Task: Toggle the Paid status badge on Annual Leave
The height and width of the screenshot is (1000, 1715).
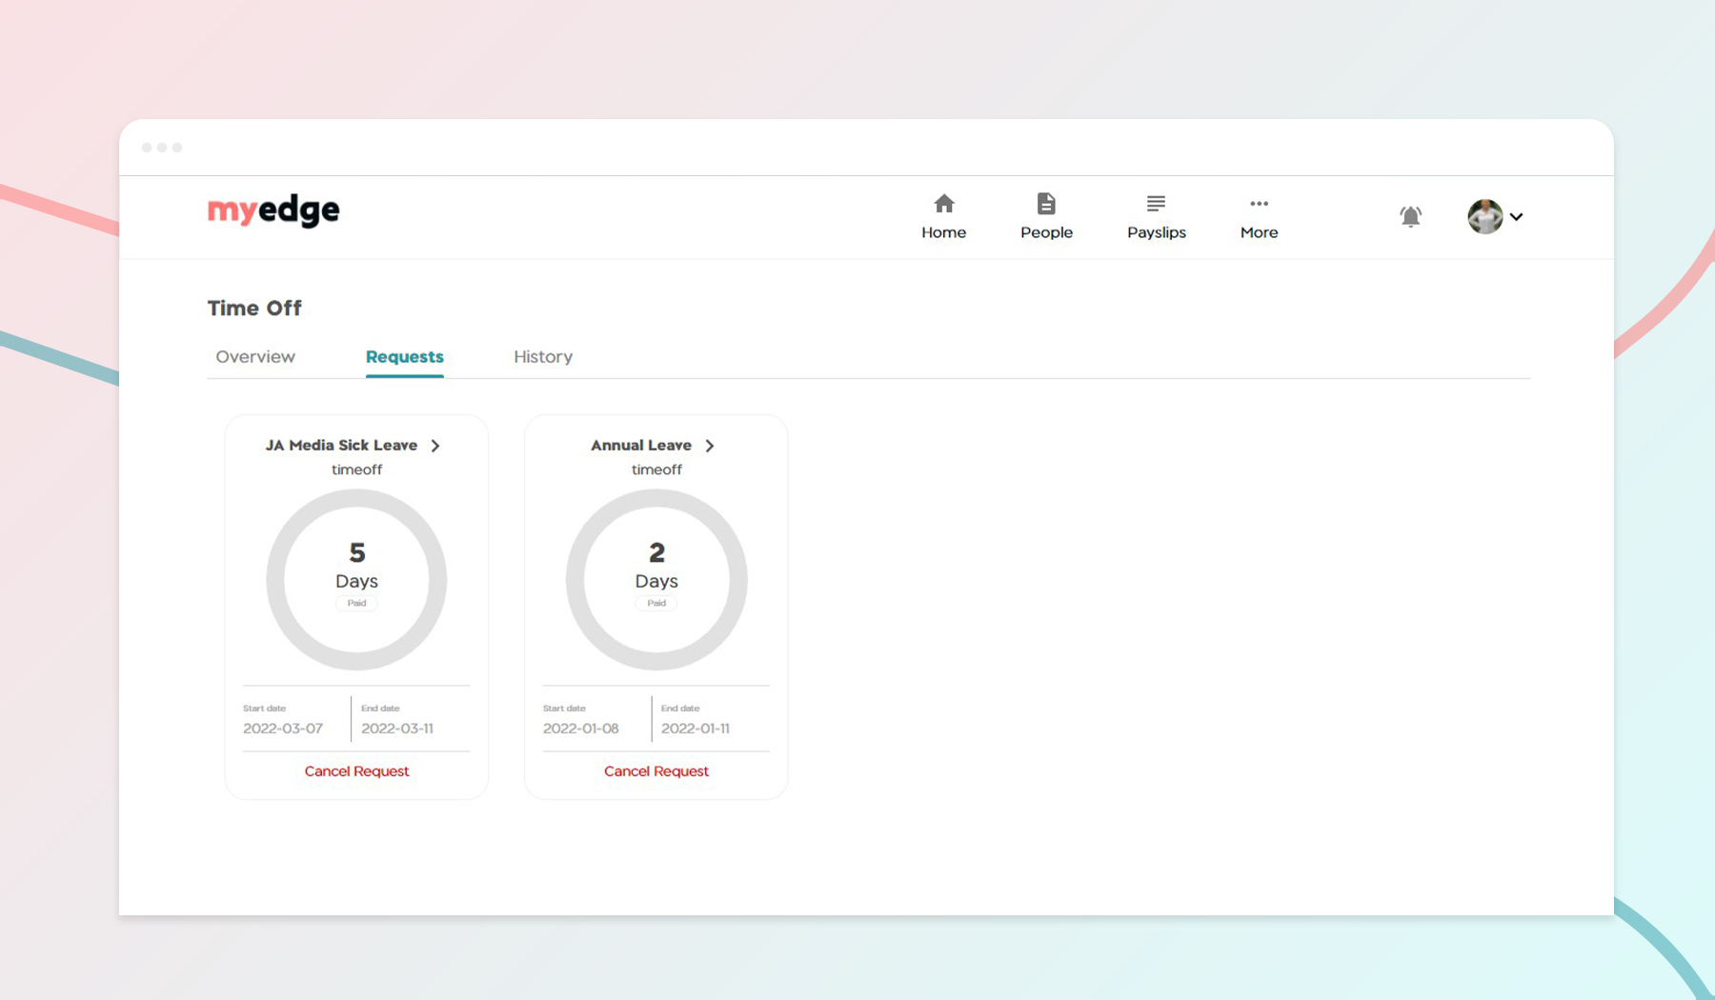Action: click(x=656, y=603)
